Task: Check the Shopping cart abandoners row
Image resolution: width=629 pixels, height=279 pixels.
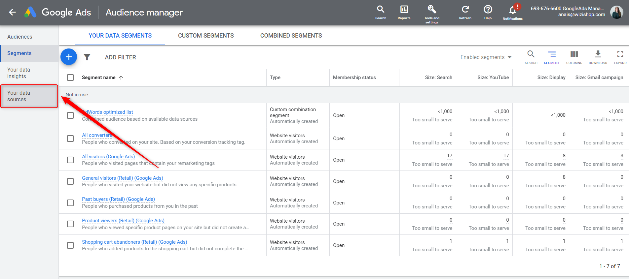Action: point(70,245)
